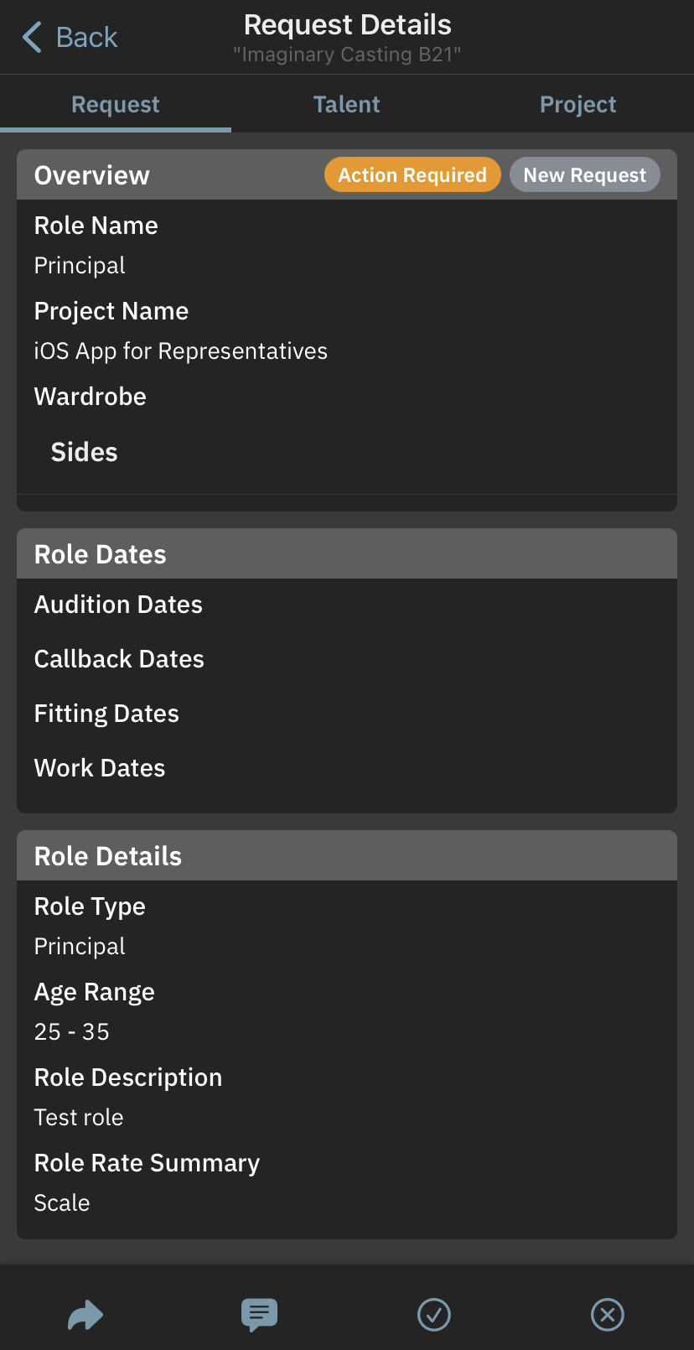Tap the Role Dates section header
This screenshot has width=694, height=1350.
coord(101,554)
